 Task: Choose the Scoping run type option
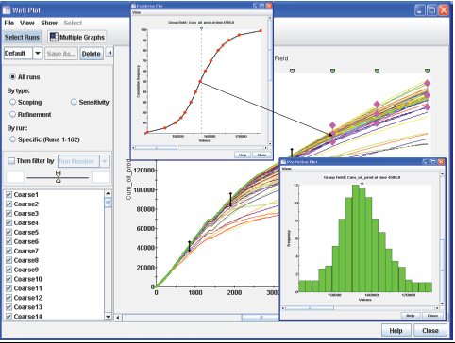point(12,102)
